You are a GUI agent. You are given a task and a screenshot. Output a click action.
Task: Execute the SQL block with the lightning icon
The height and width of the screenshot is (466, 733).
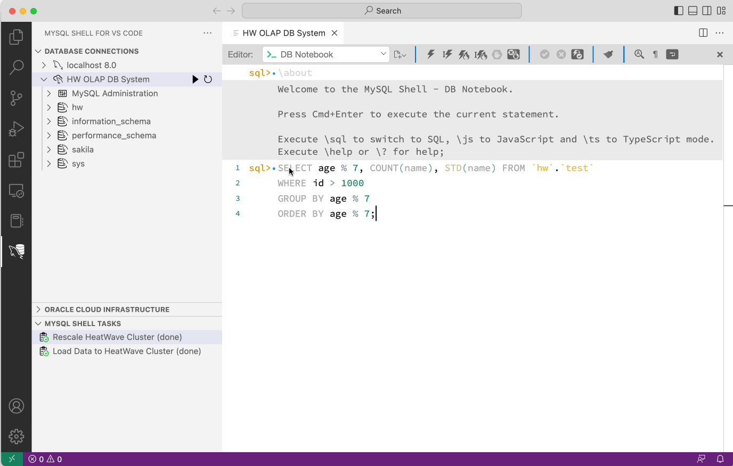coord(430,54)
